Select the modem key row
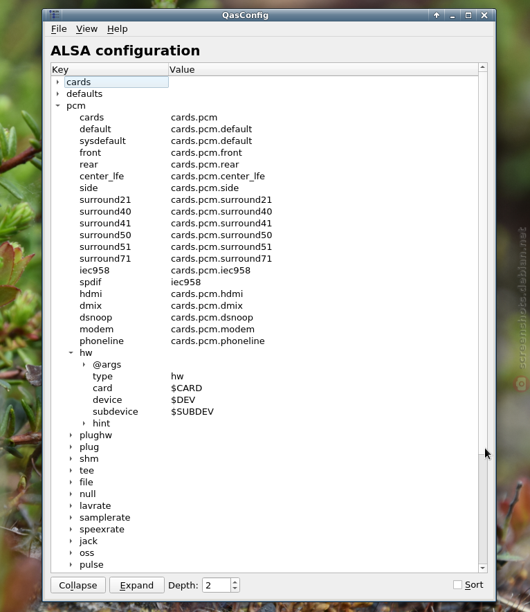 (x=96, y=330)
